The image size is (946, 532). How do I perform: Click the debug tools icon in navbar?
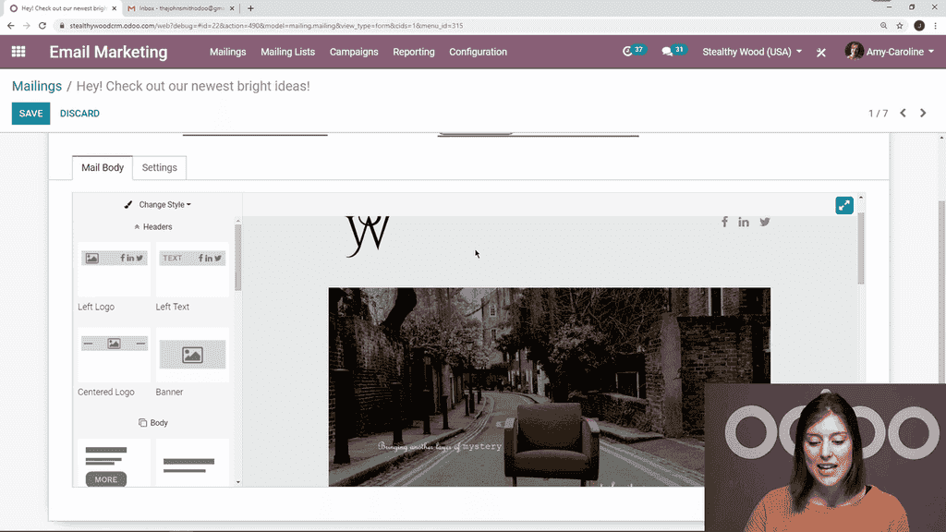tap(820, 53)
